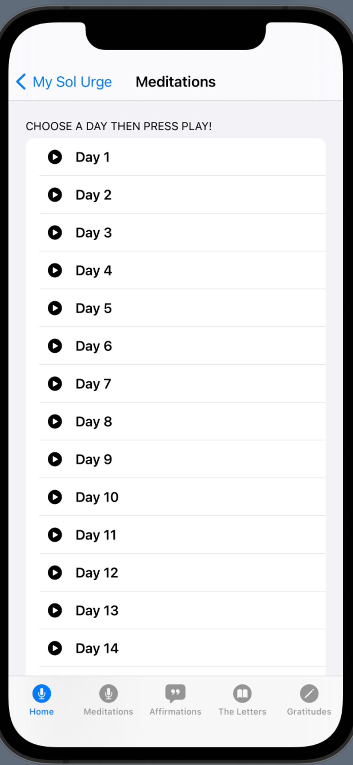Open the Home tab microphone icon
This screenshot has height=765, width=353.
(x=42, y=693)
